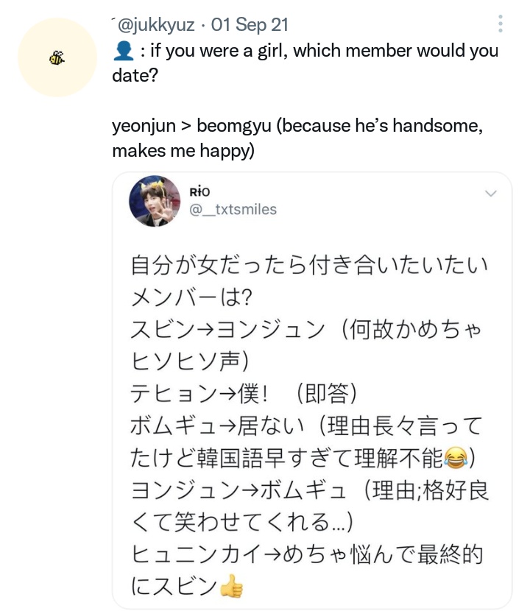Screen dimensions: 530x611
Task: Expand the quoted tweet chevron menu
Action: (x=491, y=194)
